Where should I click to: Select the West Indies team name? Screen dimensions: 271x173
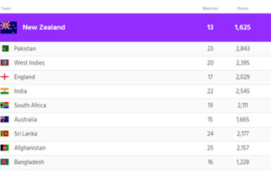[x=29, y=63]
